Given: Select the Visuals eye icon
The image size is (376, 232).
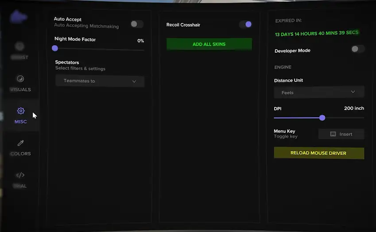Looking at the screenshot, I should coord(20,79).
